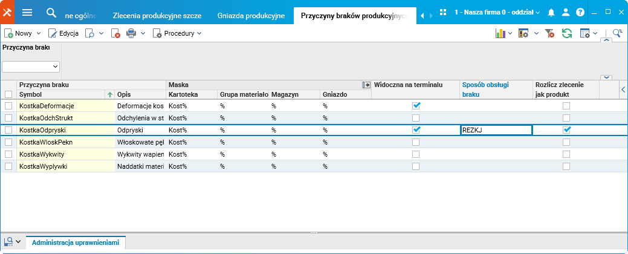The image size is (628, 254).
Task: Open the user profile icon
Action: (566, 13)
